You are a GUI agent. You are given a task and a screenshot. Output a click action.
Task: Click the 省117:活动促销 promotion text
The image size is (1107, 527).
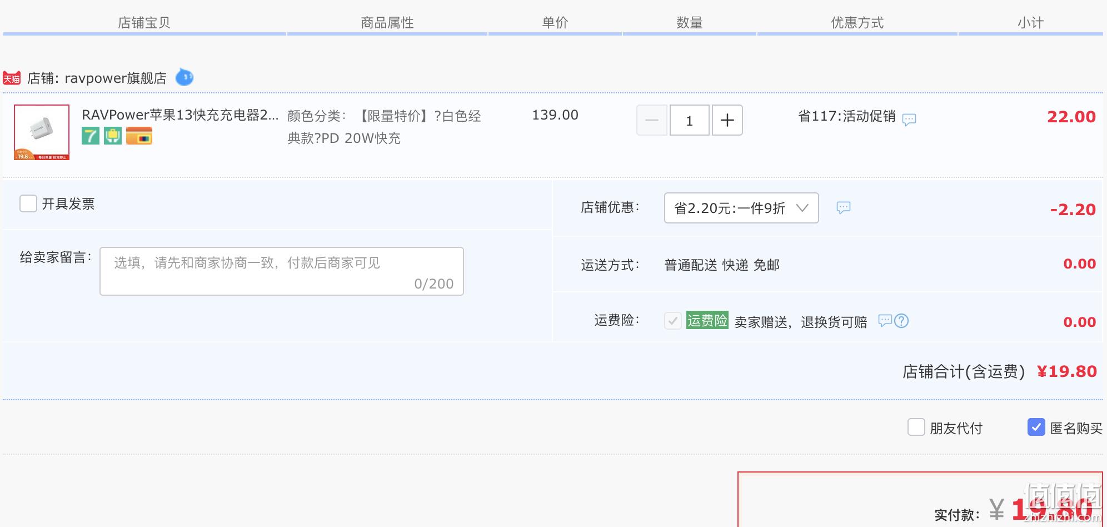click(x=847, y=116)
